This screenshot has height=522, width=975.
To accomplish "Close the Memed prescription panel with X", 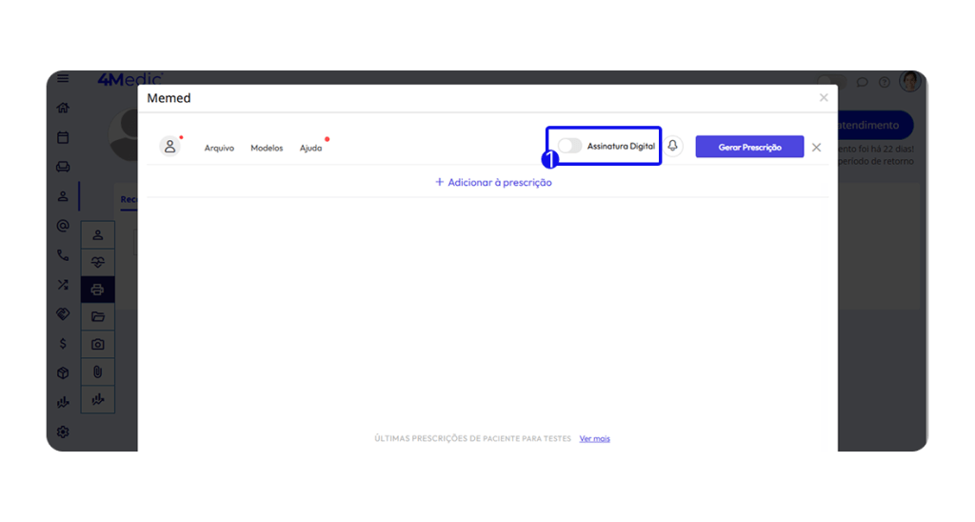I will [x=816, y=148].
